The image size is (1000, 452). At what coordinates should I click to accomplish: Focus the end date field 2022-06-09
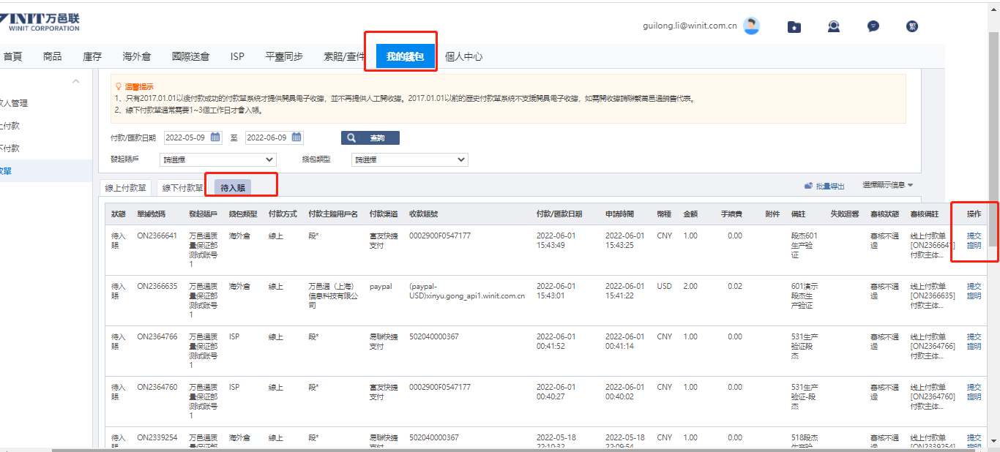[275, 137]
